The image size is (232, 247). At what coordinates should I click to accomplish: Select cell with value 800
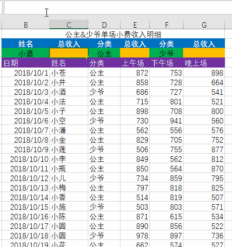click(204, 110)
